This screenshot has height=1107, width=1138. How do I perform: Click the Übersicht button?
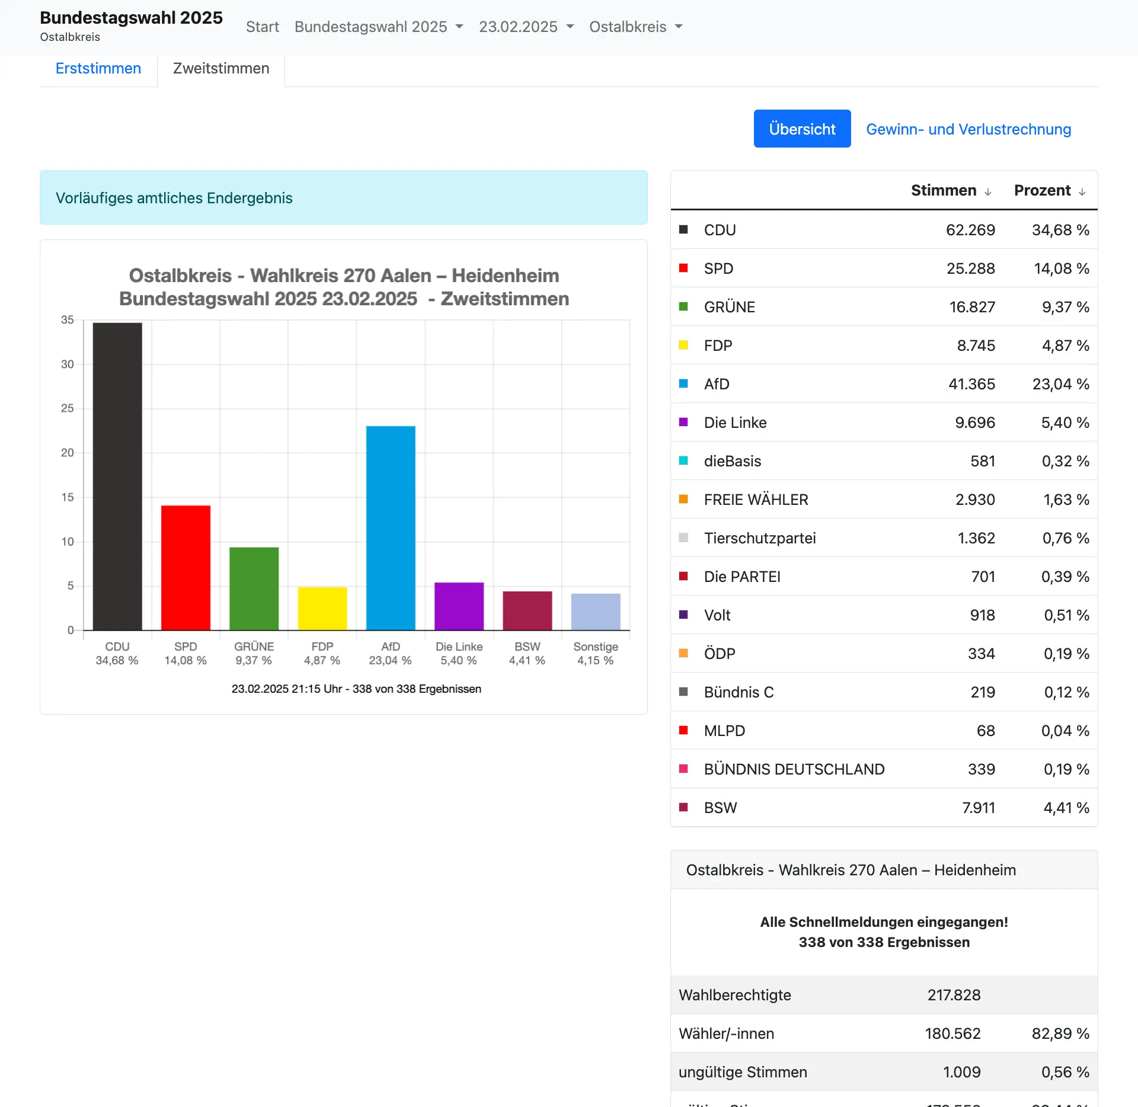point(802,129)
